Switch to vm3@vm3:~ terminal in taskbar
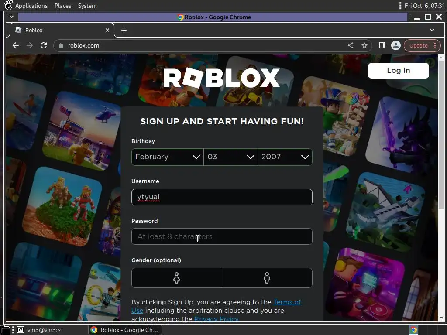The height and width of the screenshot is (335, 447). [39, 330]
